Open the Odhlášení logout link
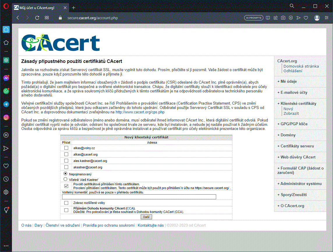The width and height of the screenshot is (333, 252). pos(293,71)
